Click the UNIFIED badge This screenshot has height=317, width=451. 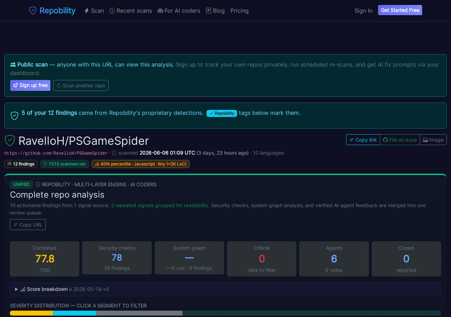tap(21, 185)
